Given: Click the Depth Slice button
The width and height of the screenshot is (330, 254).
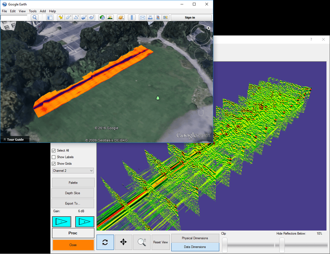Looking at the screenshot, I should 73,193.
